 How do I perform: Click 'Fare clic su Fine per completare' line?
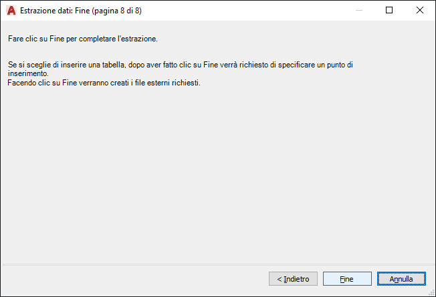(x=83, y=39)
